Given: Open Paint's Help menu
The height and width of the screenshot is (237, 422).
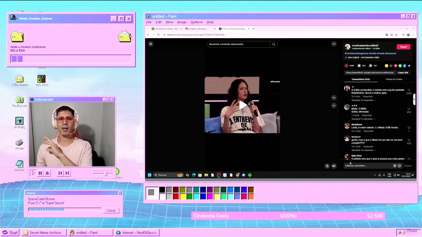Looking at the screenshot, I should tap(210, 22).
